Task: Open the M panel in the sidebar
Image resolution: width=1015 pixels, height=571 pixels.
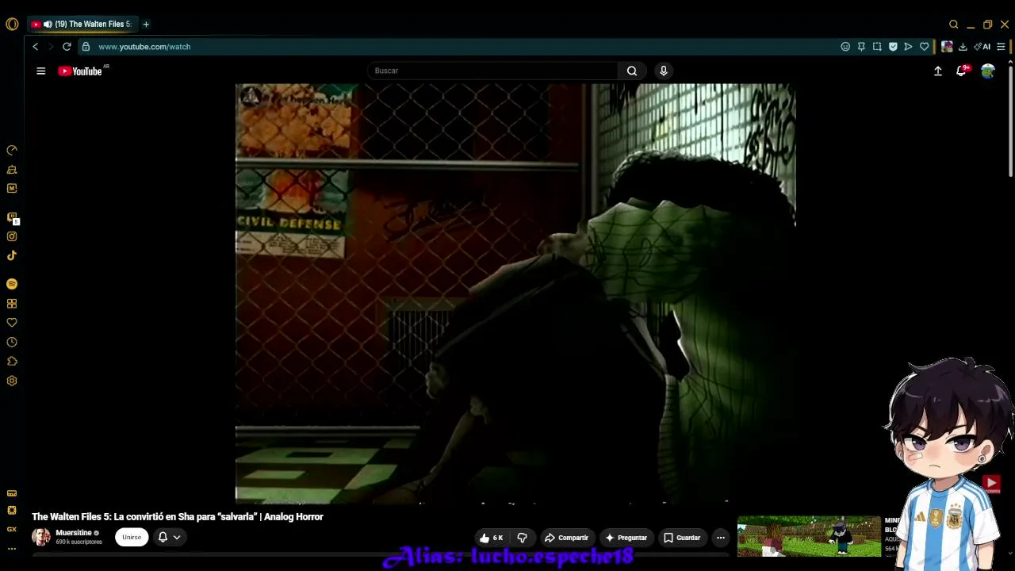Action: click(x=12, y=188)
